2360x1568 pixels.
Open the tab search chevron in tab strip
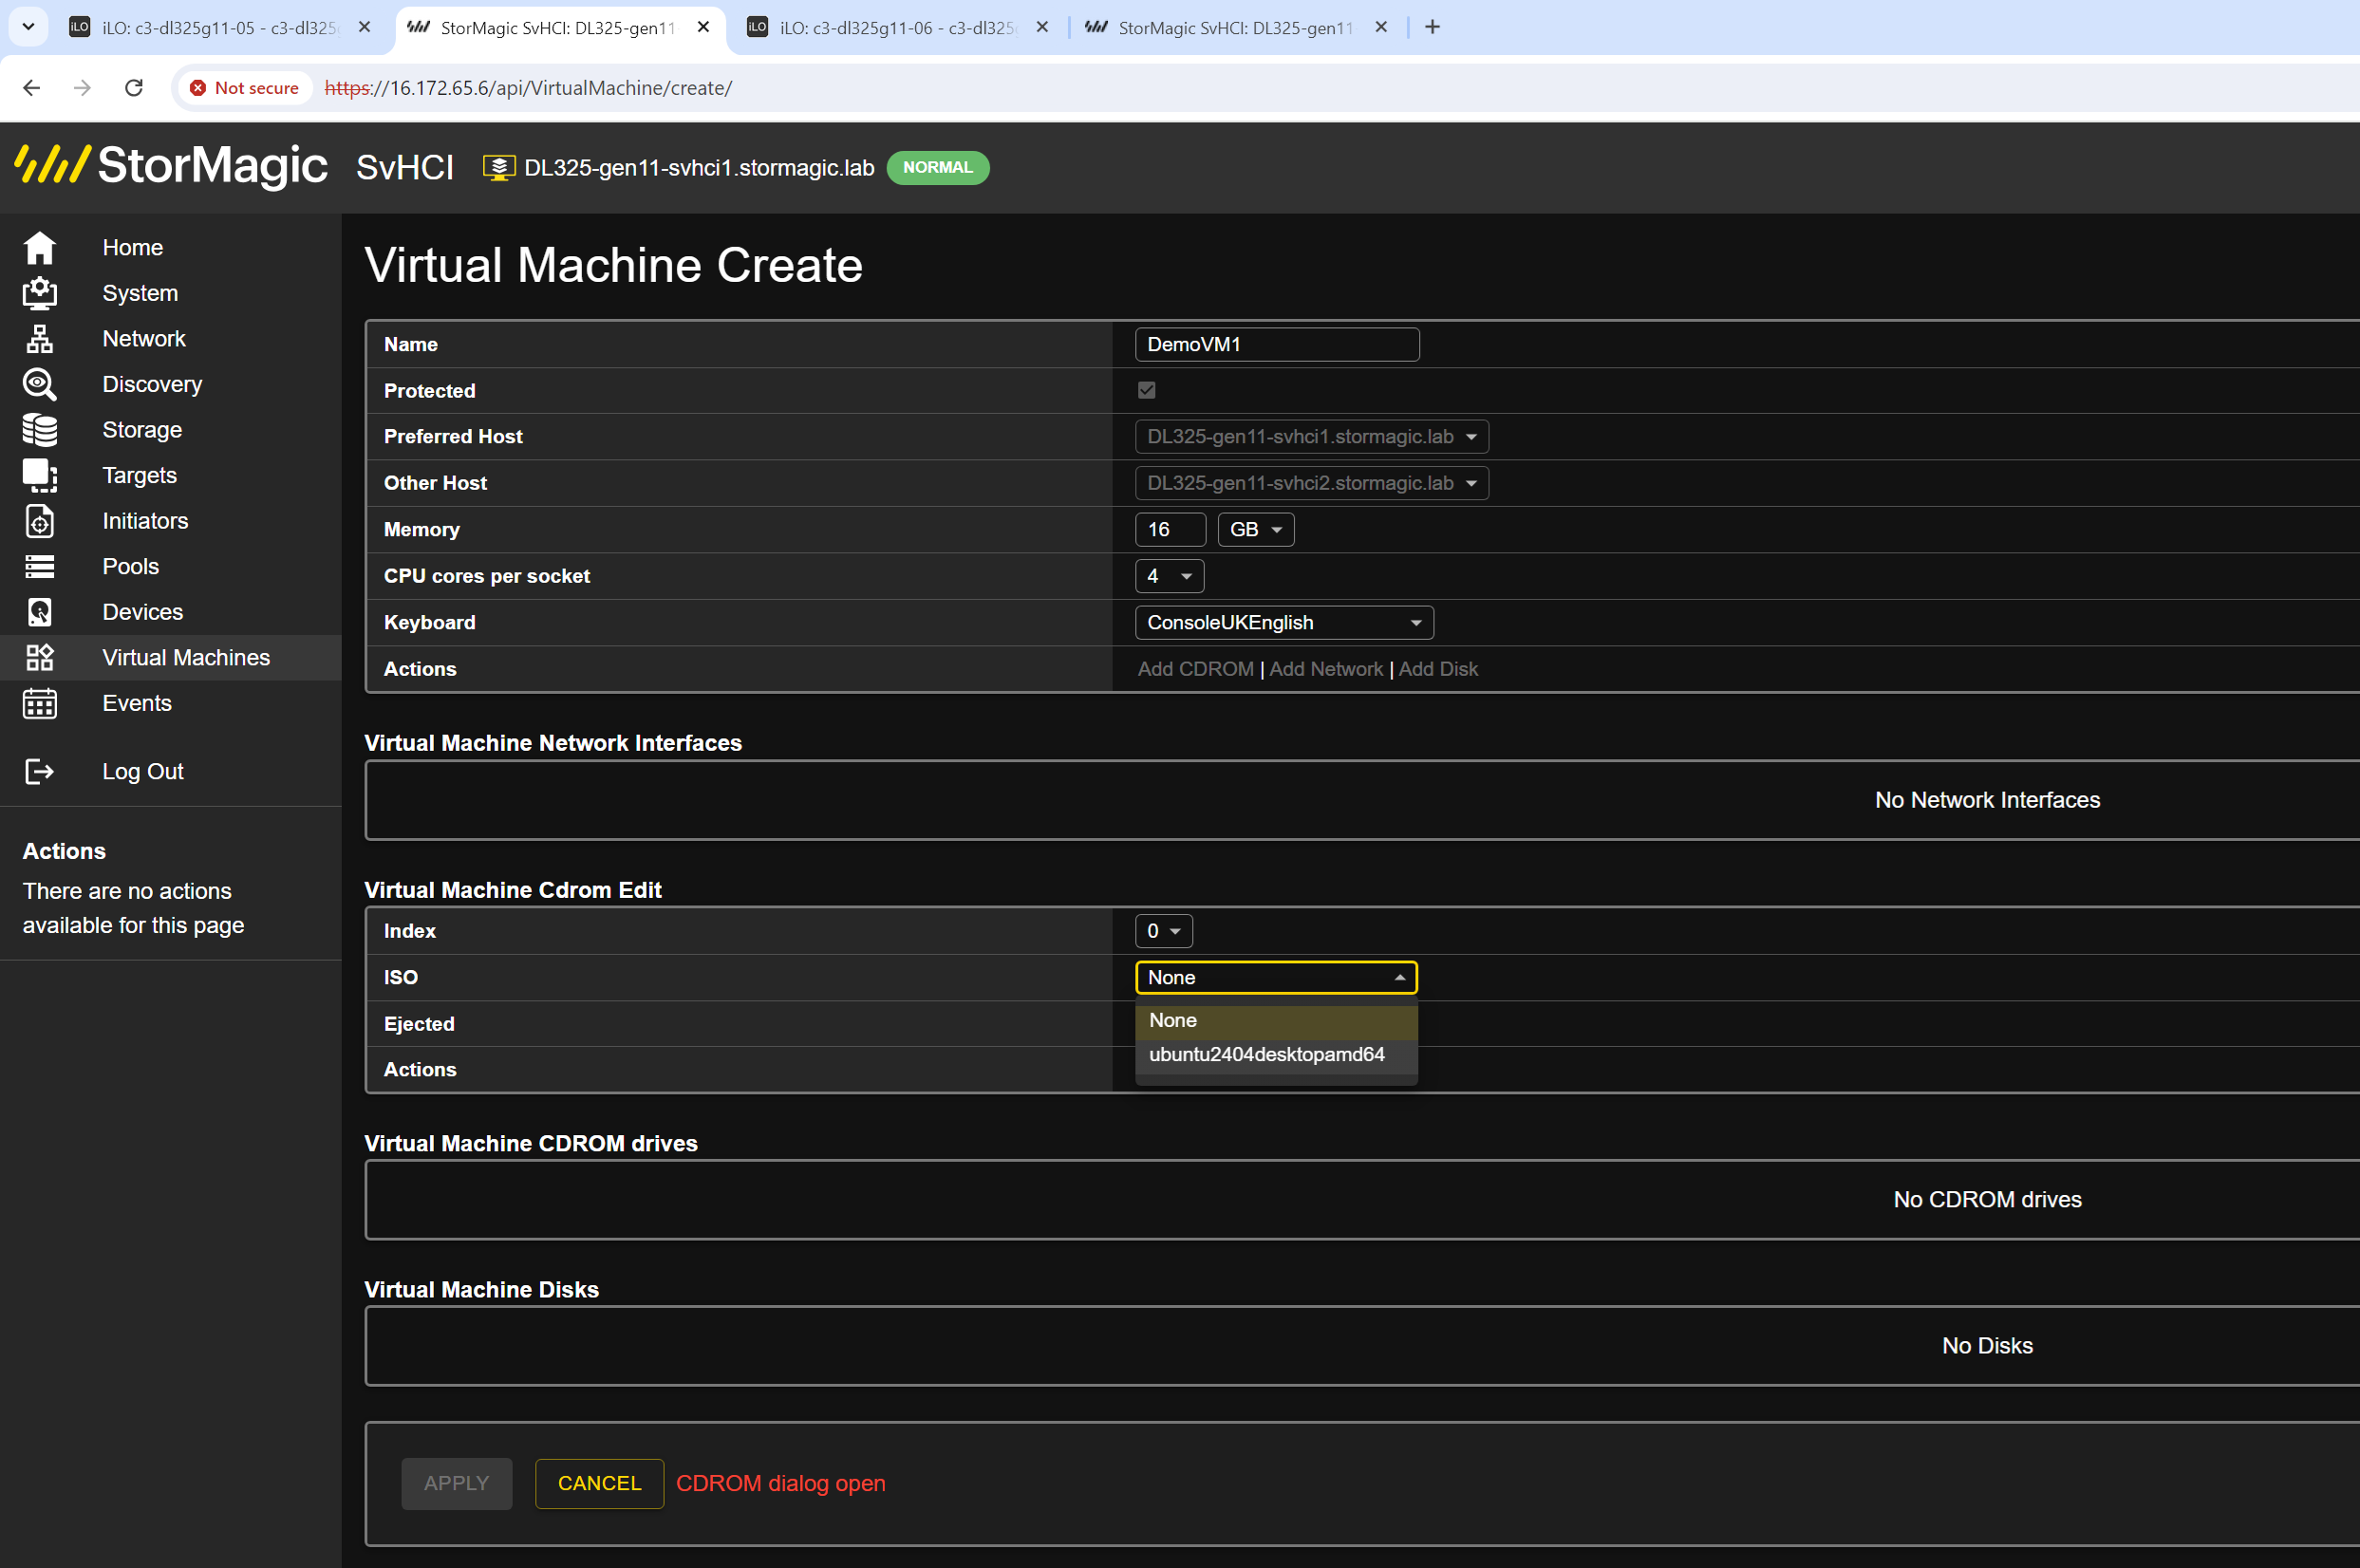[x=28, y=27]
